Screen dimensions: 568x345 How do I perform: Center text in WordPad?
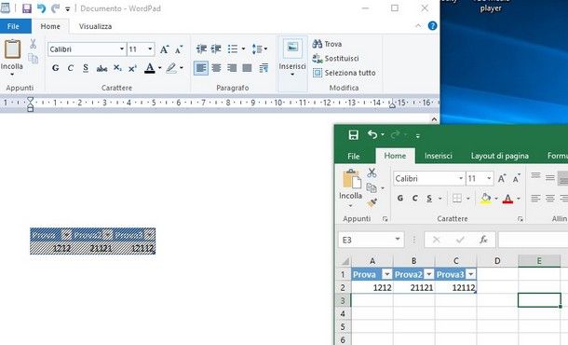(x=216, y=68)
